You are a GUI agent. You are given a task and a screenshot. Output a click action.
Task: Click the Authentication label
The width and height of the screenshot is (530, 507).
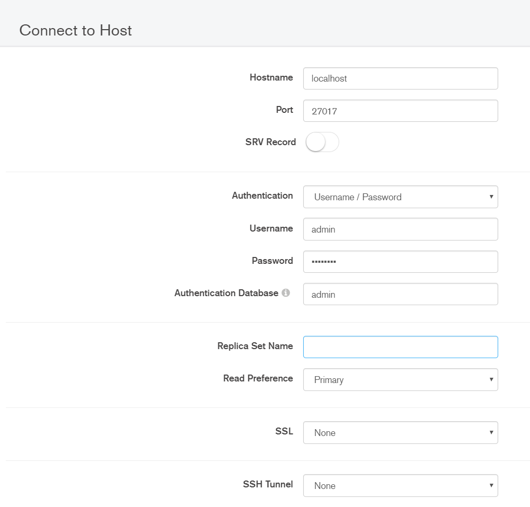(x=262, y=195)
